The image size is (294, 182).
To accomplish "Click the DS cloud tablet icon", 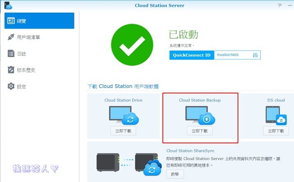I will click(276, 115).
